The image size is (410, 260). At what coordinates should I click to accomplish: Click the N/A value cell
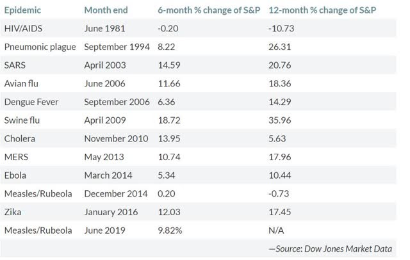(278, 229)
